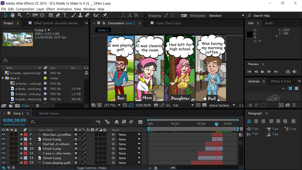This screenshot has width=302, height=170.
Task: Hide layer 7 'Was hav...g coffee.'
Action: click(x=3, y=134)
